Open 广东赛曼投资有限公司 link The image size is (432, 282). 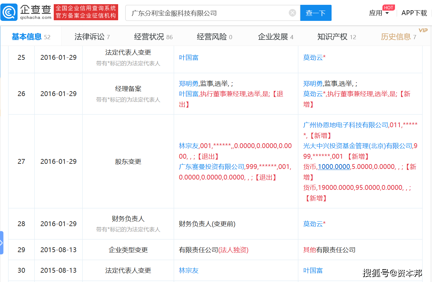[212, 167]
